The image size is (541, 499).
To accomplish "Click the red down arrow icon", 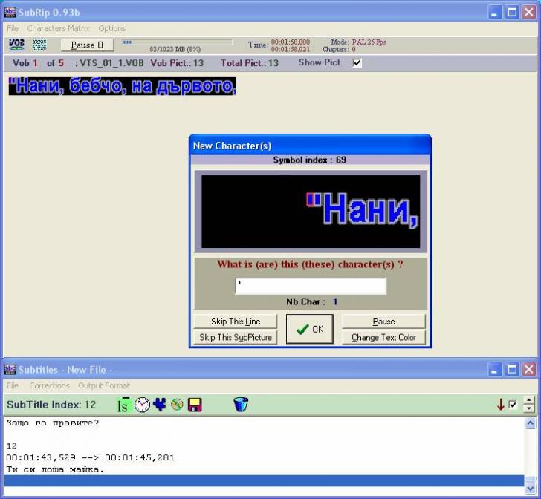I will 501,405.
